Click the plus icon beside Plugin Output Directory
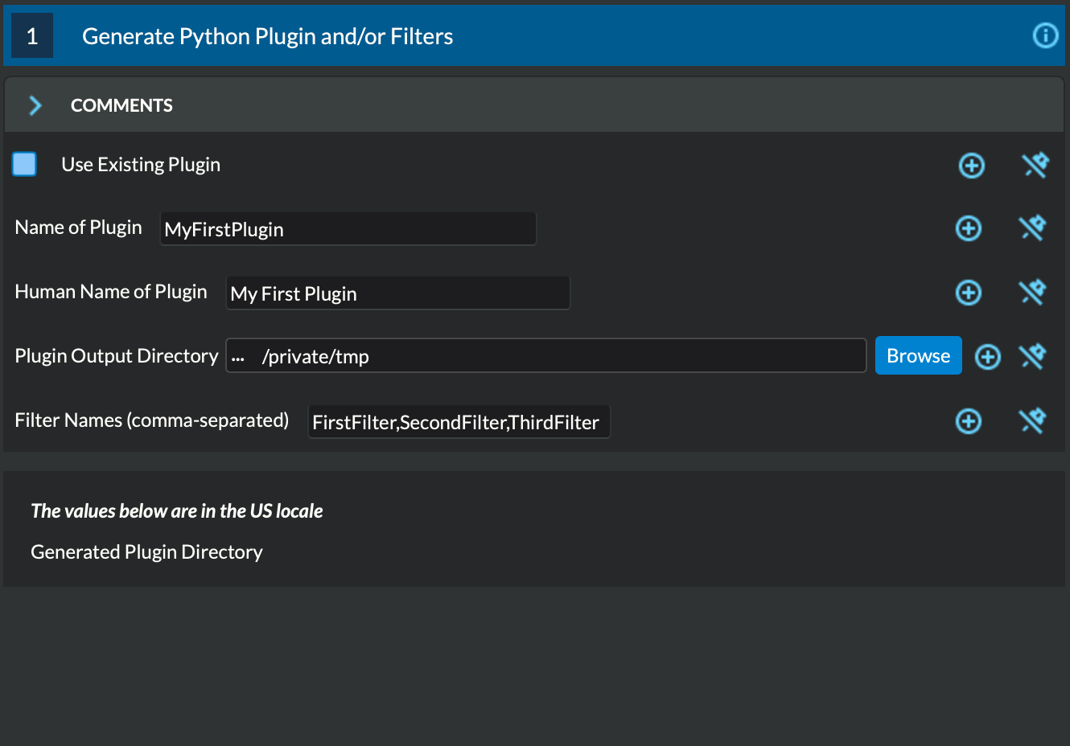Image resolution: width=1070 pixels, height=746 pixels. tap(988, 357)
